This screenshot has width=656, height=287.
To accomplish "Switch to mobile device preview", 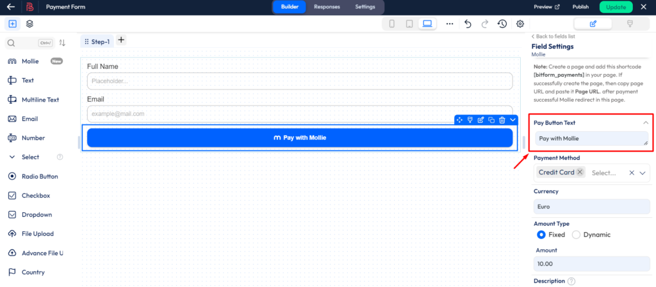I will click(391, 24).
